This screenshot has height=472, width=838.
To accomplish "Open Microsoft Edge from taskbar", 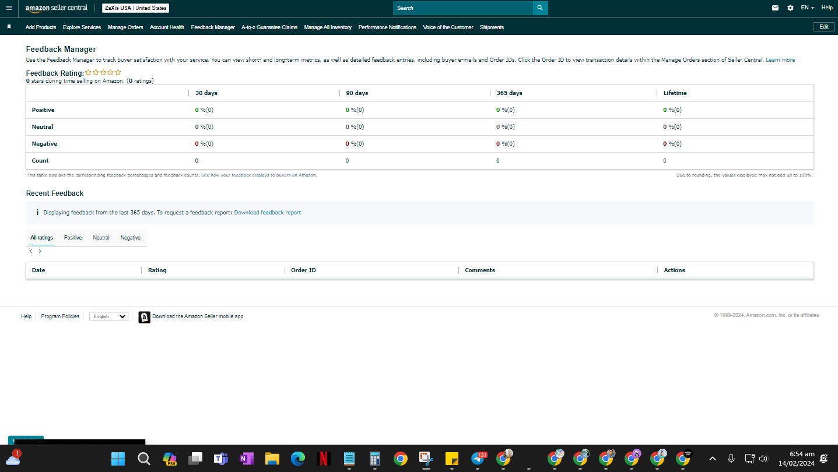I will tap(298, 459).
